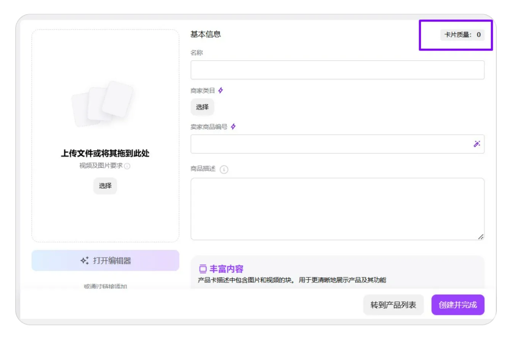The image size is (512, 339).
Task: Click the 视频及图片要求 text
Action: (x=101, y=166)
